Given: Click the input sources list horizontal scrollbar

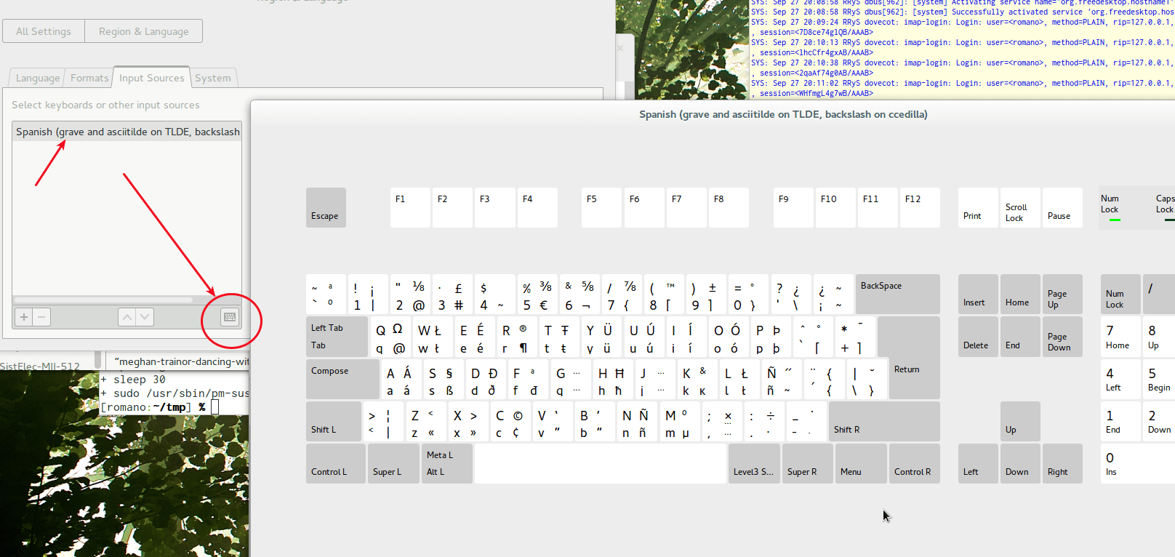Looking at the screenshot, I should pos(104,300).
